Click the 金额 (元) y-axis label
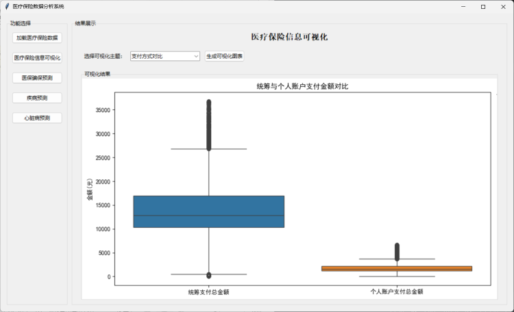This screenshot has width=514, height=312. tap(90, 190)
